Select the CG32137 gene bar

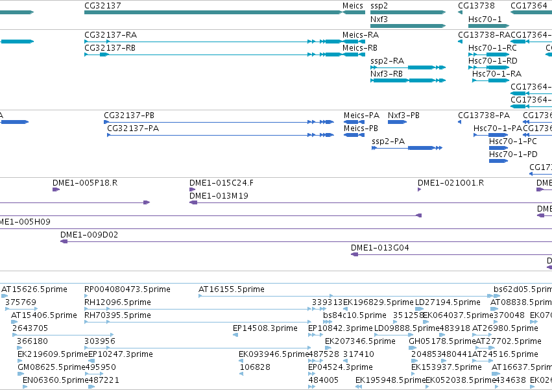pyautogui.click(x=213, y=12)
